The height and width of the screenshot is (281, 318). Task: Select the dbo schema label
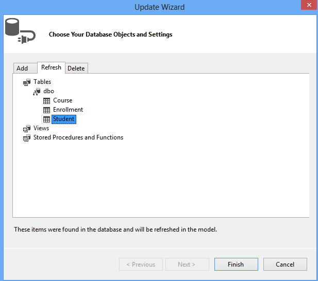[x=48, y=91]
